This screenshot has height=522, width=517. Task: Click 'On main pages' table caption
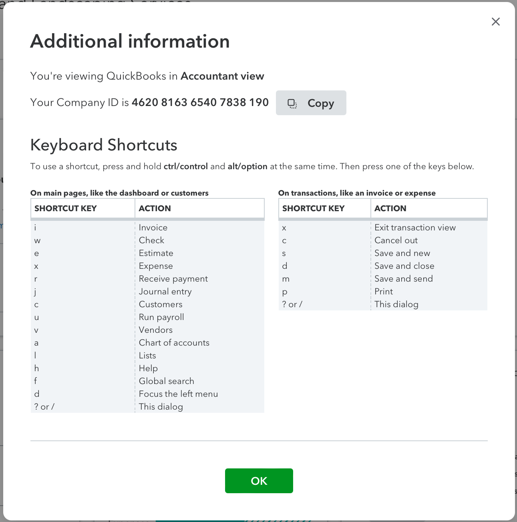point(119,193)
